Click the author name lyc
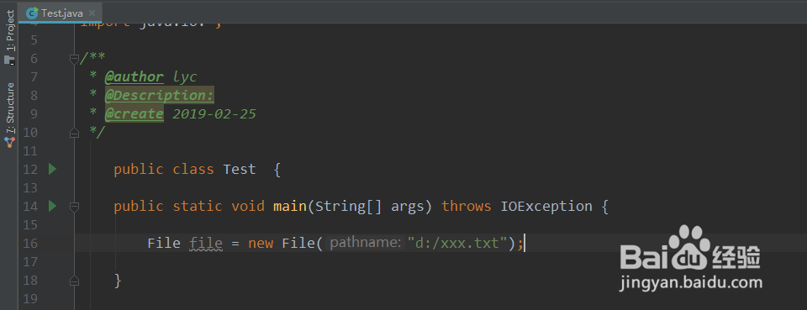This screenshot has height=310, width=807. tap(185, 77)
